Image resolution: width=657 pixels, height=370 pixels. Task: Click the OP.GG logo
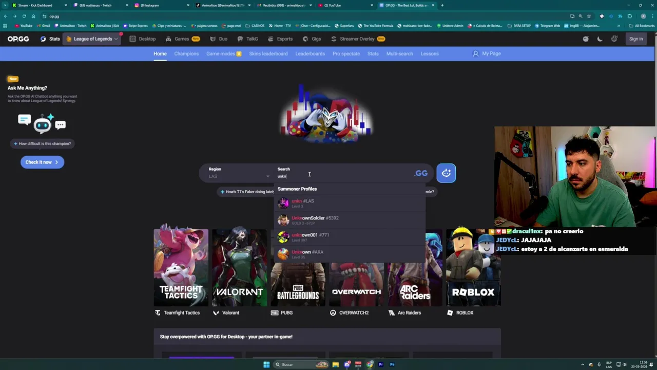coord(18,39)
